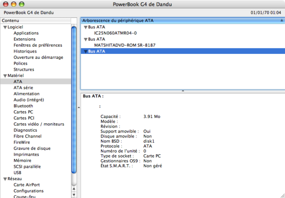
Task: Sort by Arborescence du périphérique ATA header
Action: click(183, 20)
